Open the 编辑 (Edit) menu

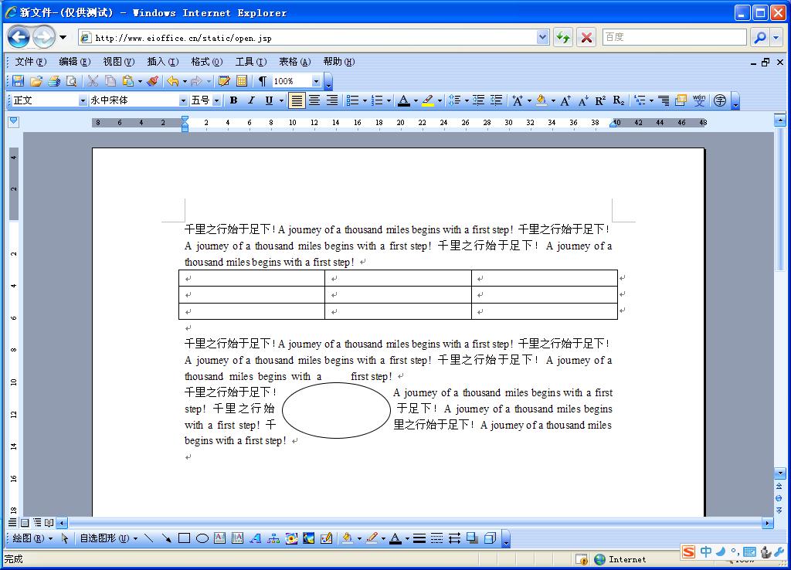[x=75, y=62]
